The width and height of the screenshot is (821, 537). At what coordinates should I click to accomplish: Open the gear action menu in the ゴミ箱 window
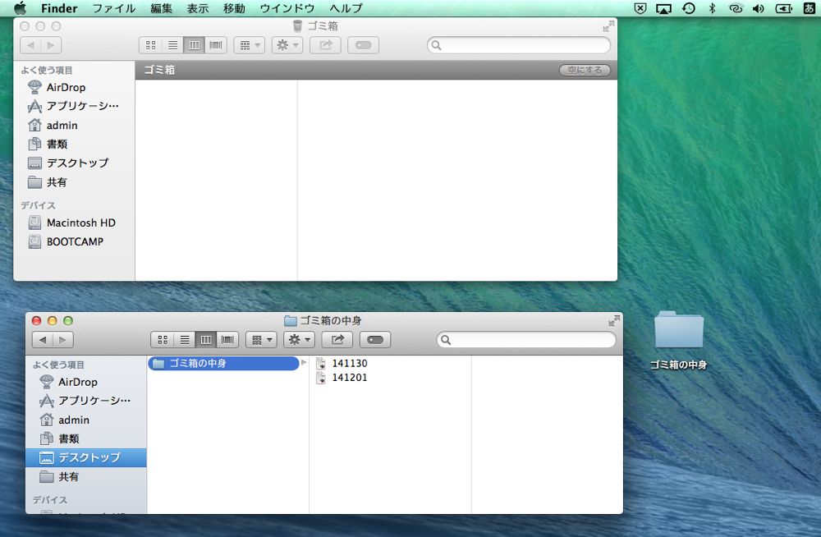click(x=287, y=45)
